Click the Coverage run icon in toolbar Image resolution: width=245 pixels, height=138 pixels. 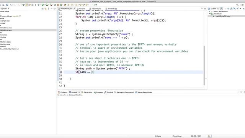[47, 5]
